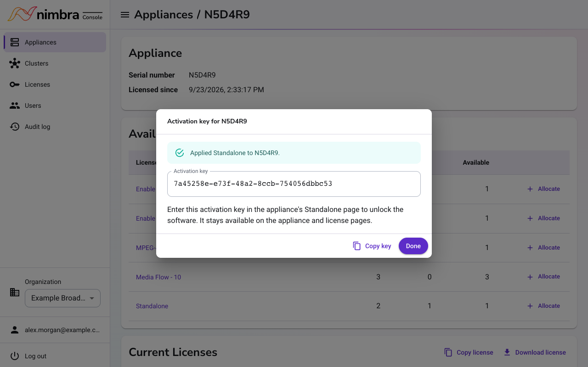588x367 pixels.
Task: Go to Clusters in the sidebar
Action: (x=55, y=63)
